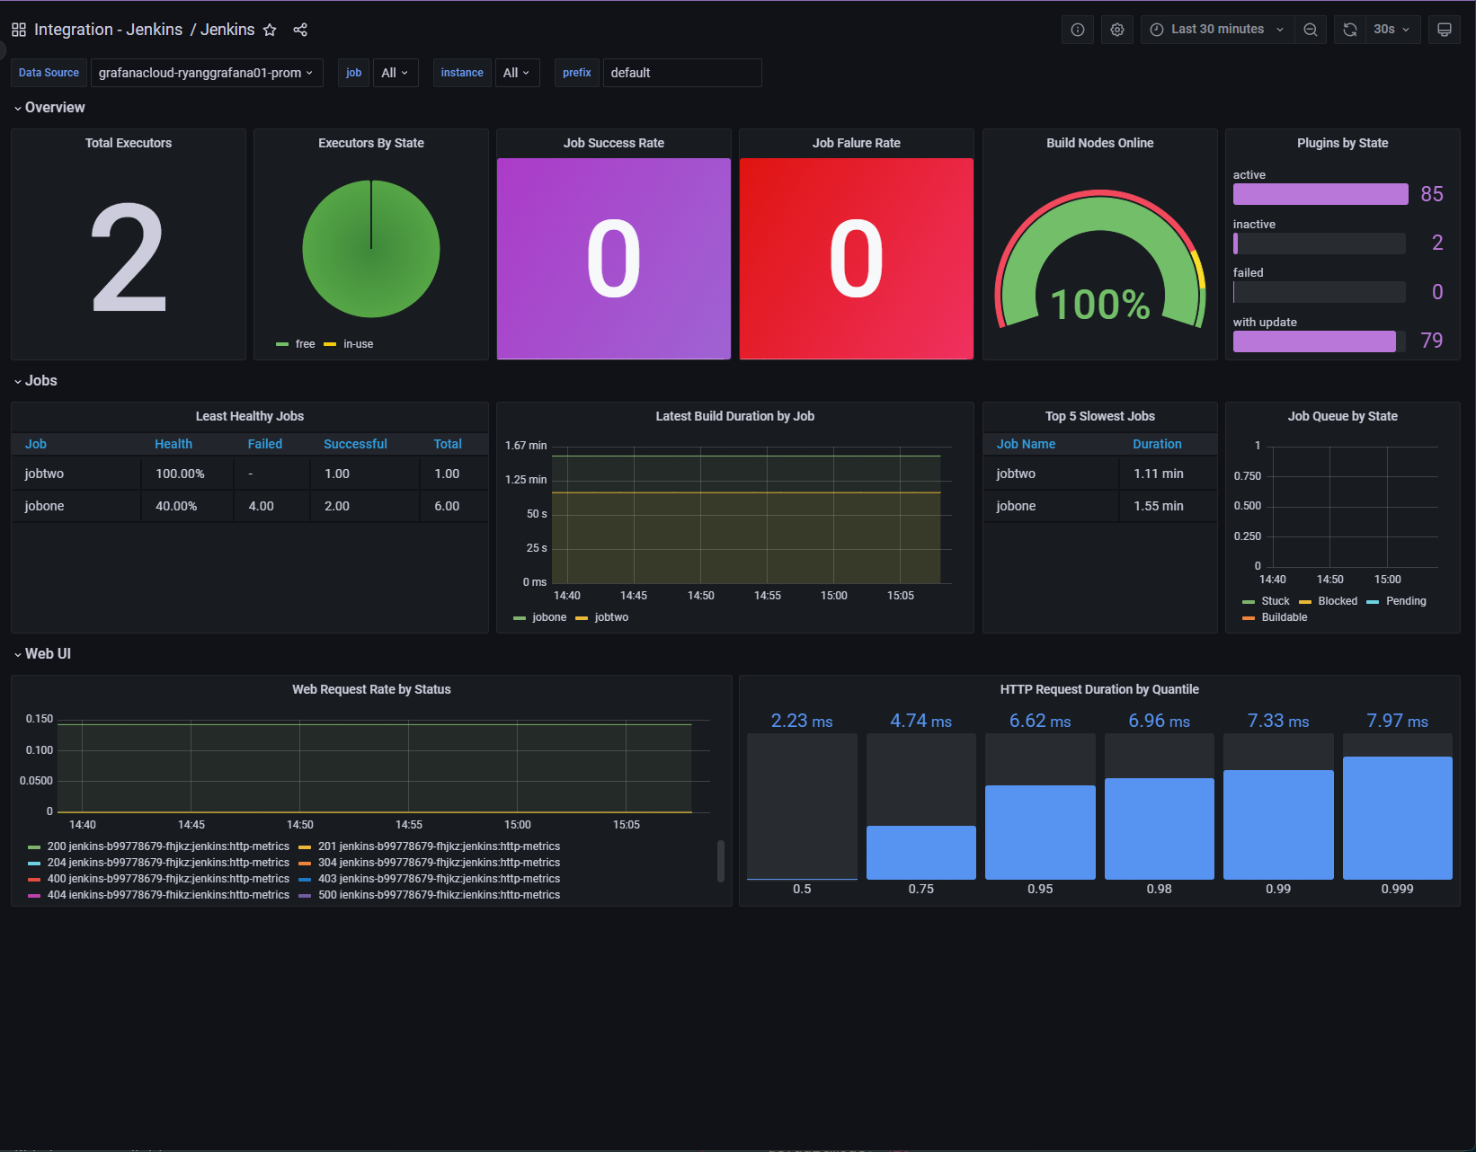Refresh the dashboard manually
Image resolution: width=1476 pixels, height=1152 pixels.
(1349, 29)
